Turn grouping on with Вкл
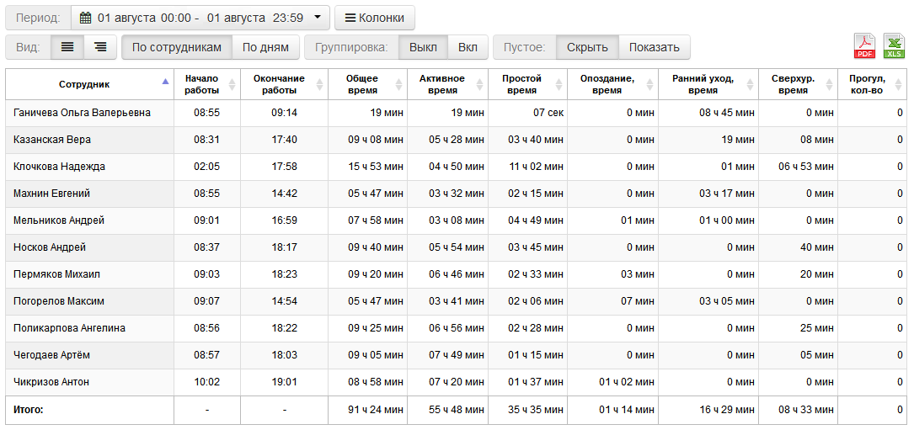Viewport: 914px width, 430px height. (x=468, y=47)
